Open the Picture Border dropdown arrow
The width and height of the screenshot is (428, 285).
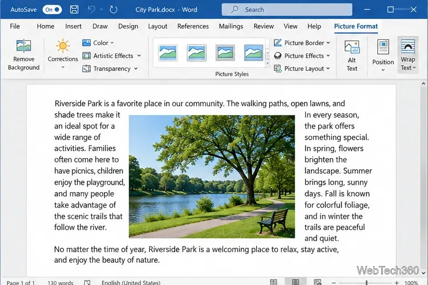(x=328, y=43)
